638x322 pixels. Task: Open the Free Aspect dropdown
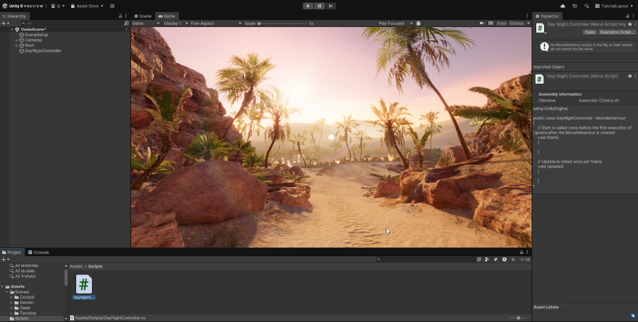[x=216, y=23]
